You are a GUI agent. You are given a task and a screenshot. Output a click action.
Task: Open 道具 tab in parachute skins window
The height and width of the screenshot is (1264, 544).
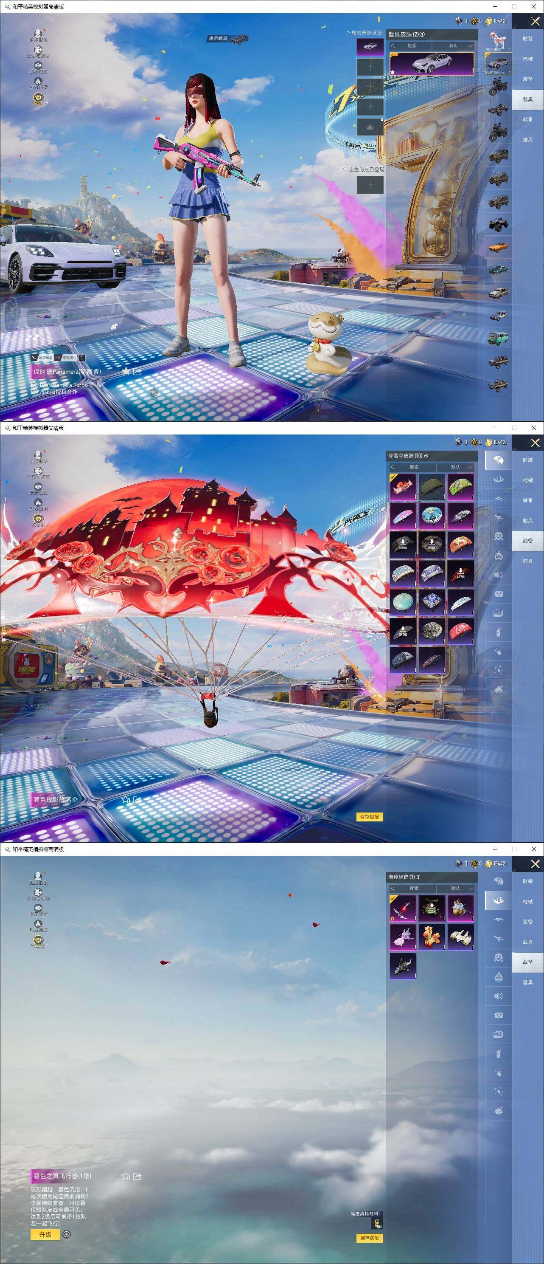528,561
